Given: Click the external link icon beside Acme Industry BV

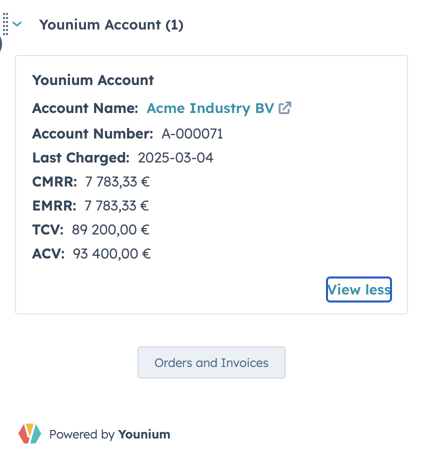Looking at the screenshot, I should click(285, 108).
